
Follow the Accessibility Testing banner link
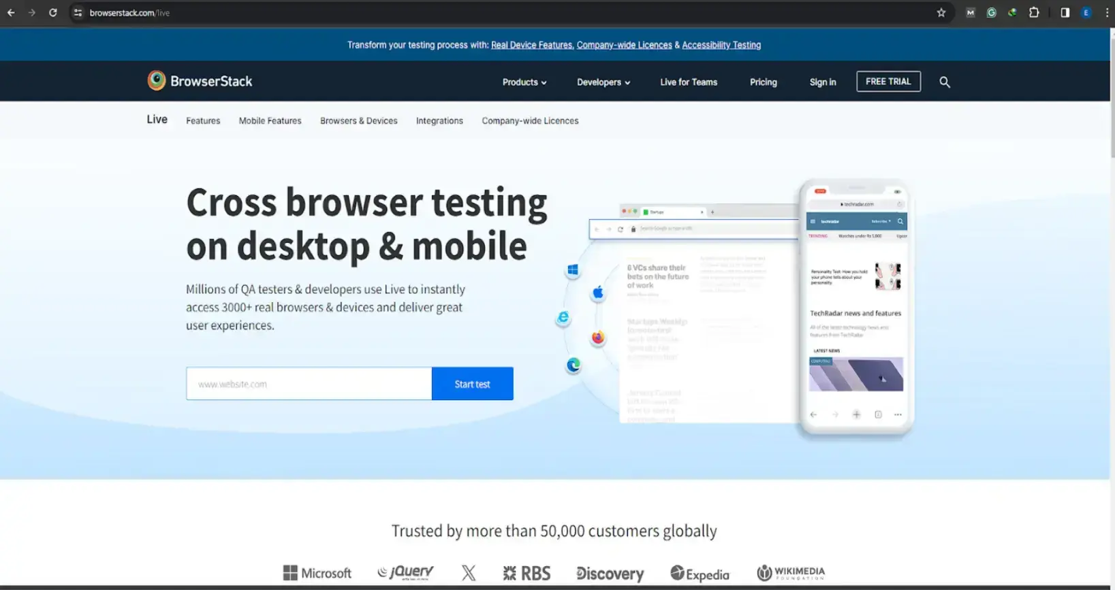pos(721,45)
